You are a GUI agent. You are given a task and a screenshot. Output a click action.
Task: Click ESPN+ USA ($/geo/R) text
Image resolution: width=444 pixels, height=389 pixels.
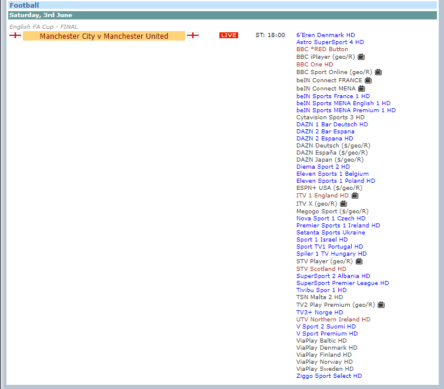(x=329, y=188)
